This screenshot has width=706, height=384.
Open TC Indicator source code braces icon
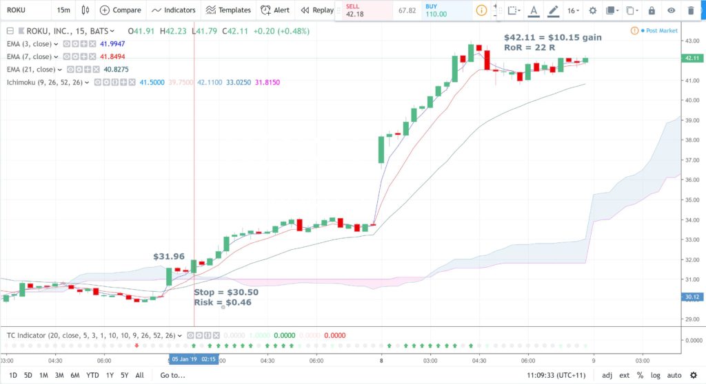208,335
